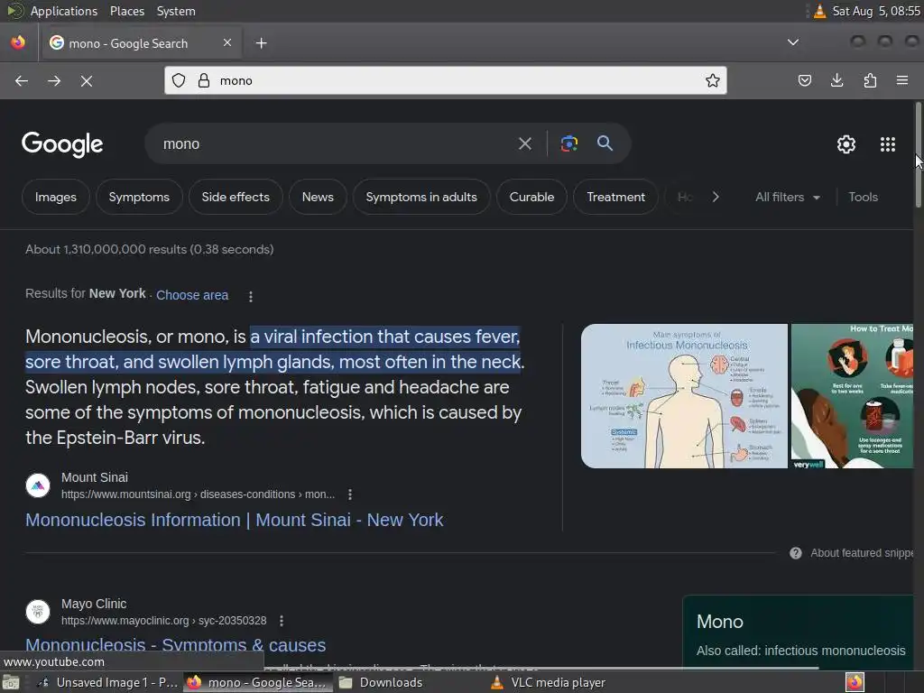Click the VLC tray icon in top panel

point(819,11)
